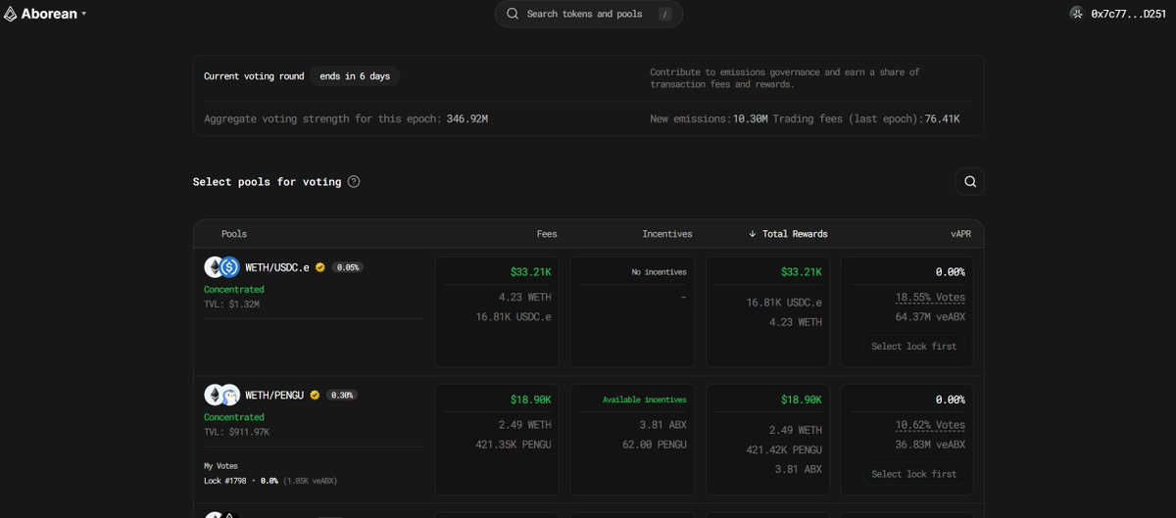
Task: Click Trading fees (last epoch) 76.41K value
Action: (x=941, y=118)
